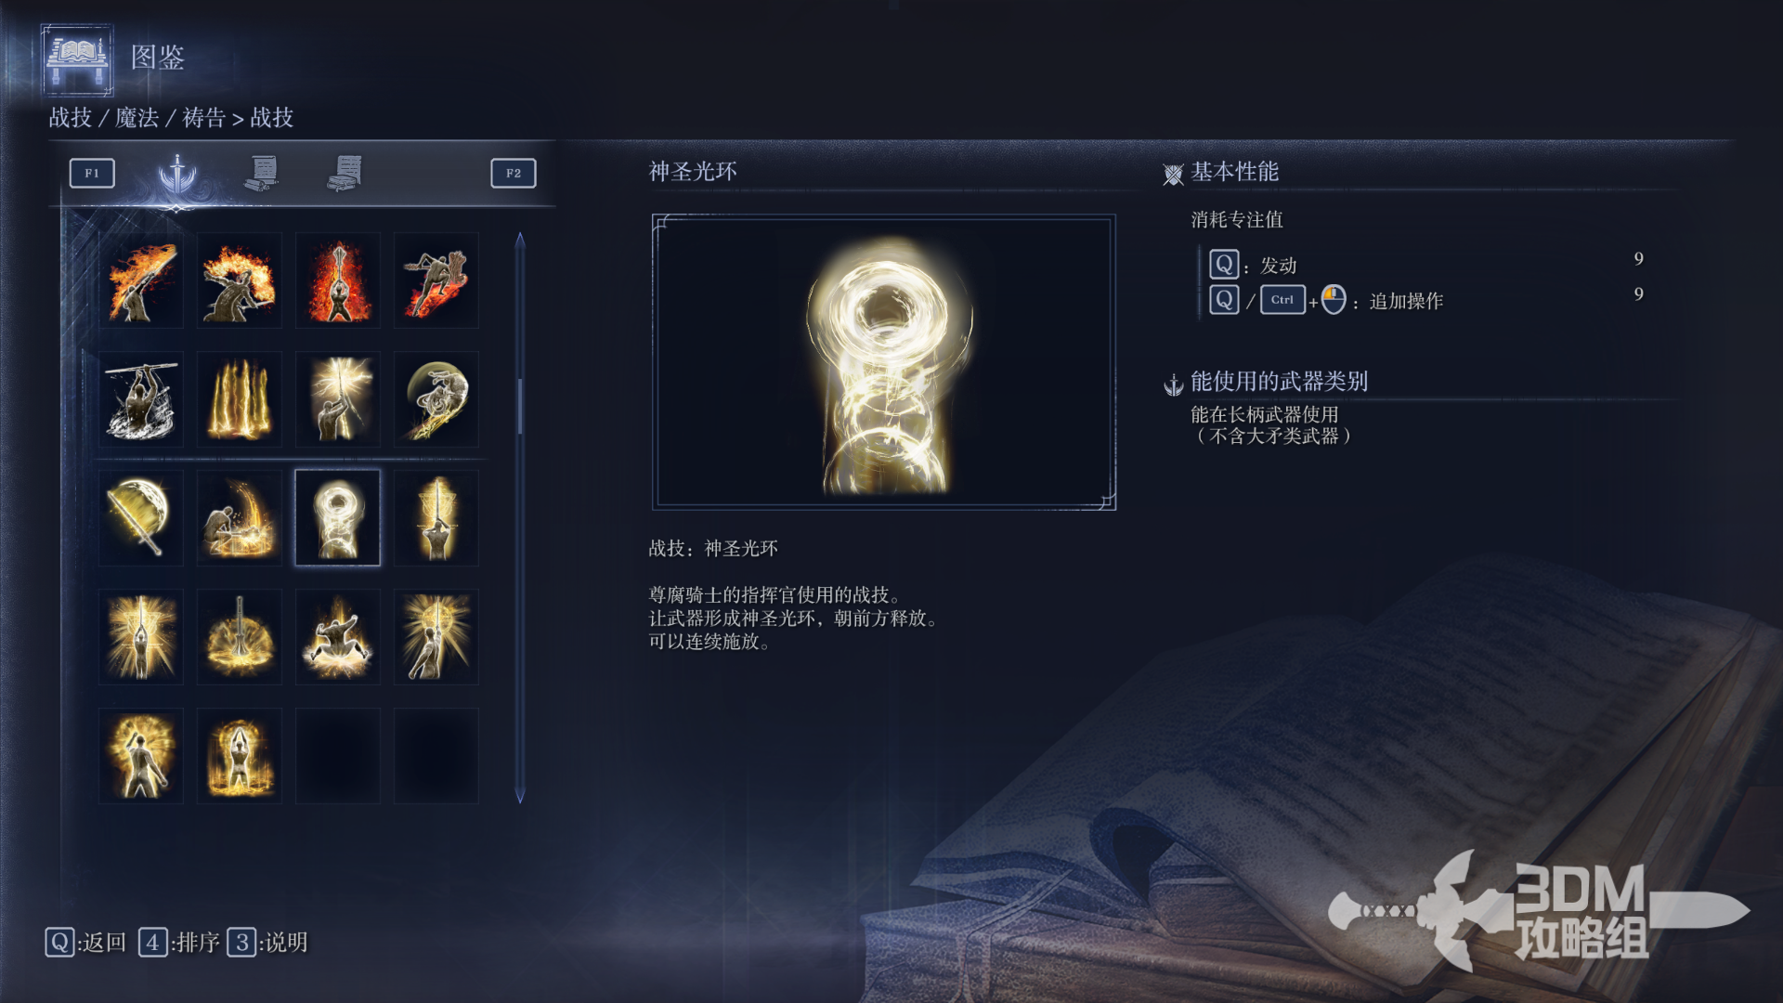Select the crescent moon slash skill icon

(436, 399)
